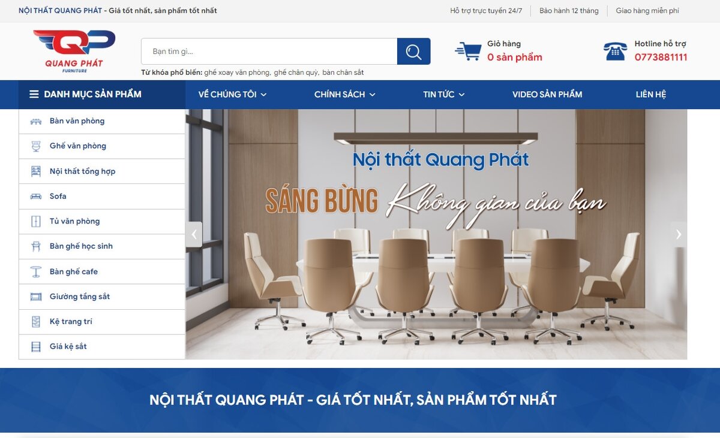Open the shopping cart icon

pyautogui.click(x=468, y=51)
